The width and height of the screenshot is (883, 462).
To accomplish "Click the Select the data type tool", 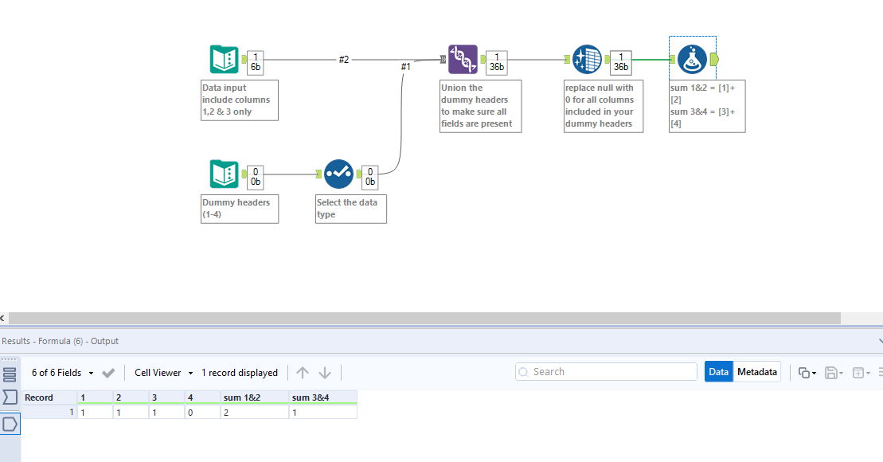I will (338, 174).
